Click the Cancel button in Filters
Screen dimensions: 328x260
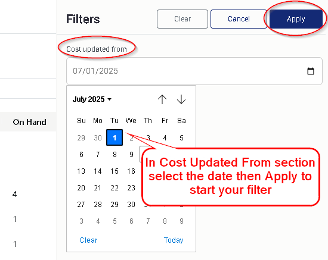239,19
